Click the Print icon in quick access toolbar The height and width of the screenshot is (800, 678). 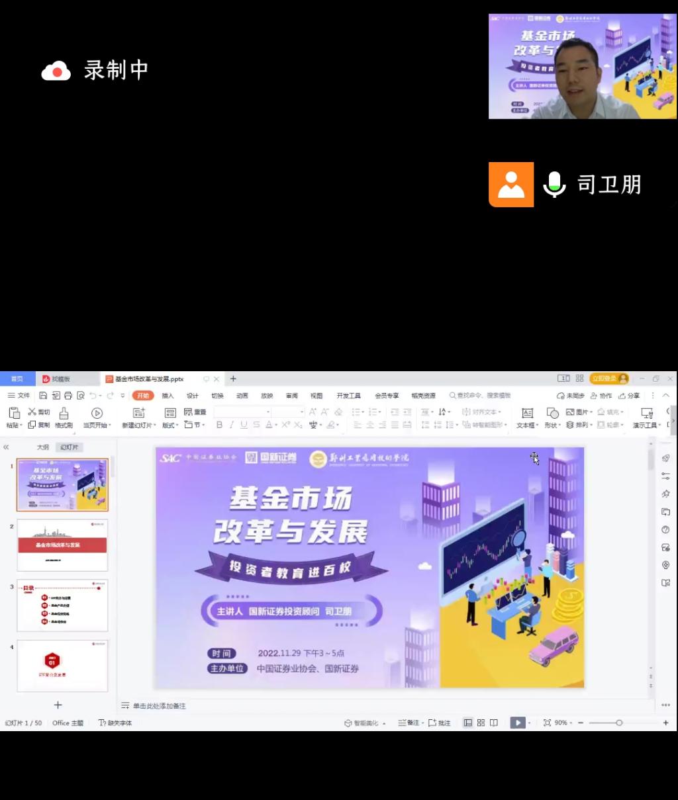68,396
